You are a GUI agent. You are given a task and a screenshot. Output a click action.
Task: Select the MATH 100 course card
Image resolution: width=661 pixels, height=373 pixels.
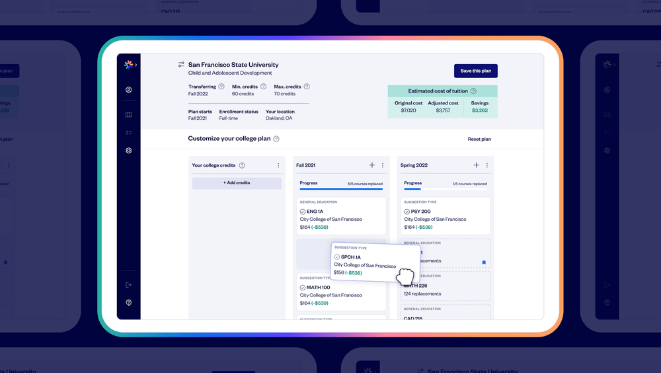tap(341, 292)
